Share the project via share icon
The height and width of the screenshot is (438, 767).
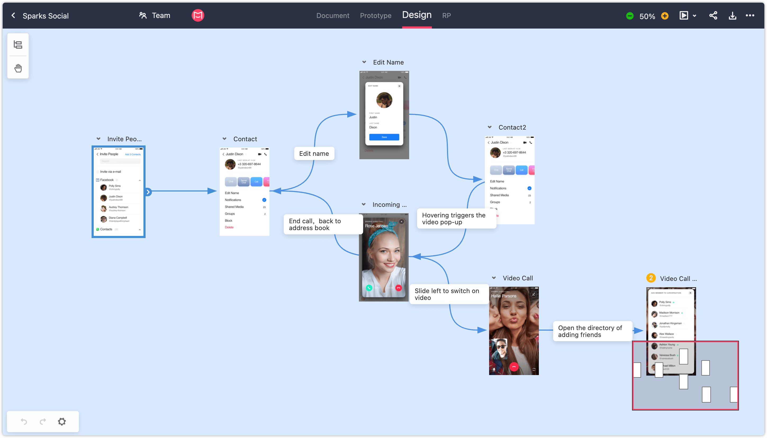(x=713, y=16)
